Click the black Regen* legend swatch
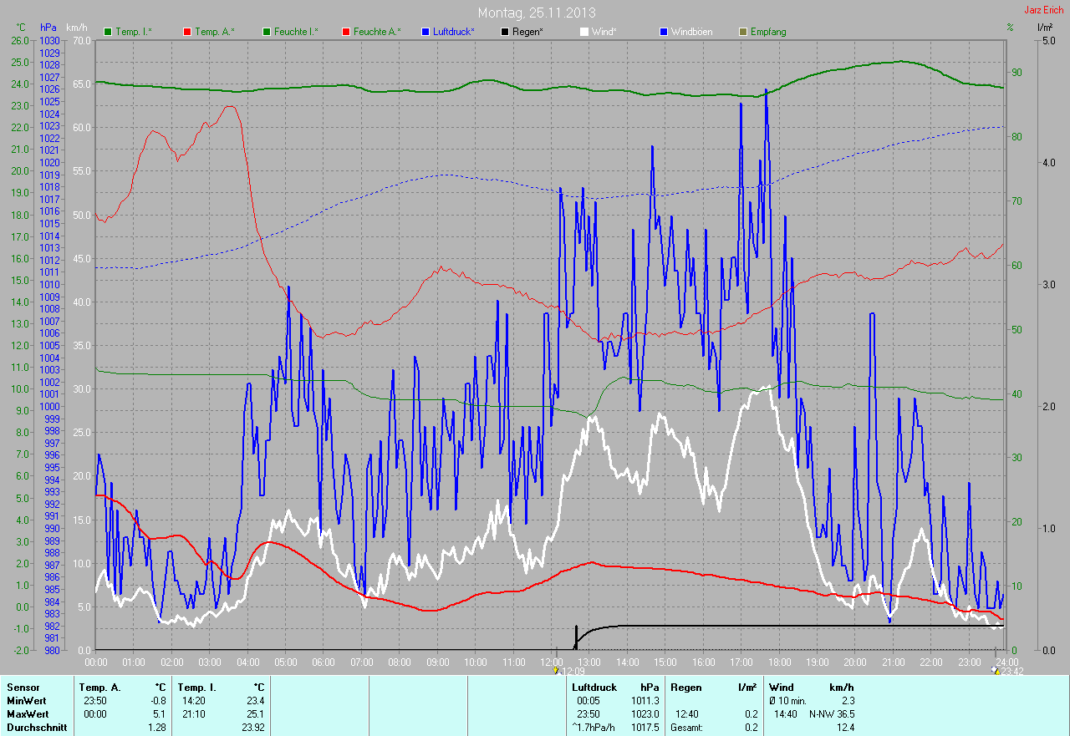 [505, 32]
